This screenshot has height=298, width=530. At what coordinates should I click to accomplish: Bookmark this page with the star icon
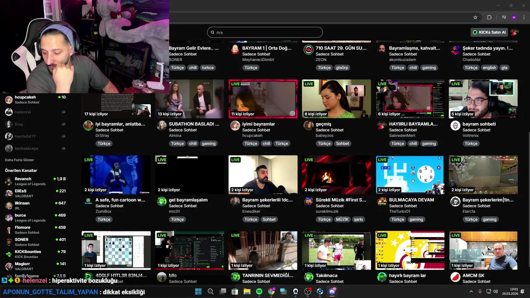click(475, 17)
